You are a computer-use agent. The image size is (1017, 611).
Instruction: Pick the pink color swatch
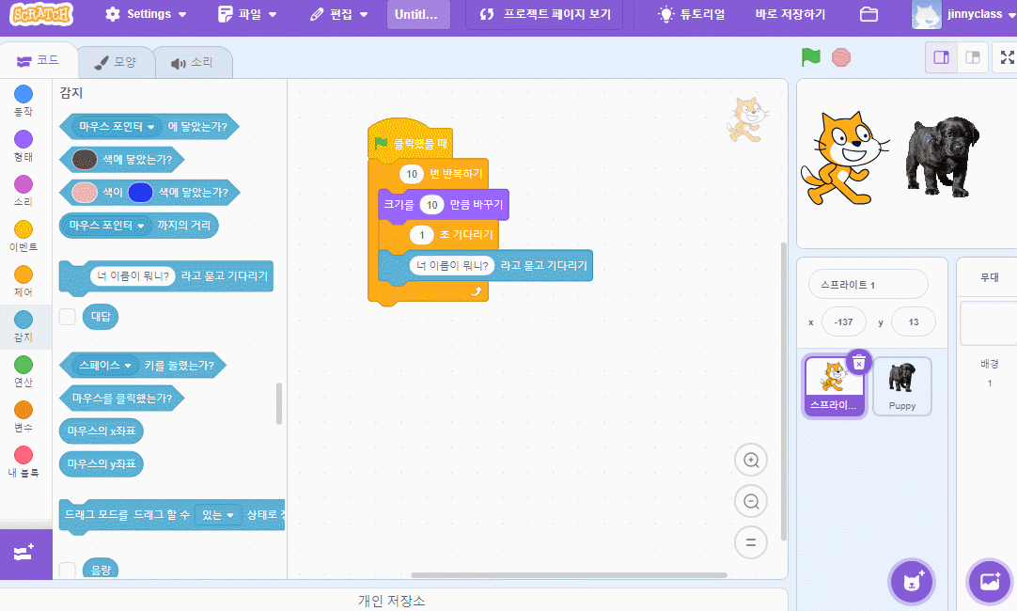coord(85,192)
